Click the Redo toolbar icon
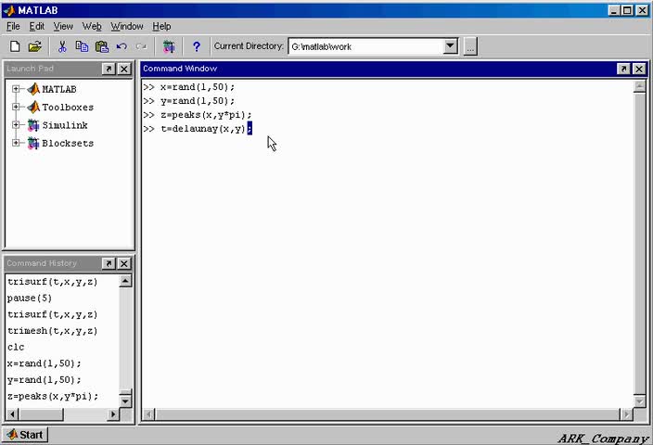This screenshot has height=445, width=653. (x=141, y=46)
